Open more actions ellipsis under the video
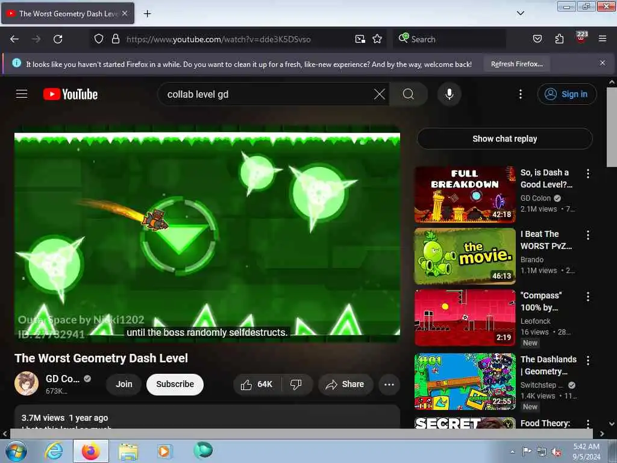The width and height of the screenshot is (617, 463). click(389, 385)
